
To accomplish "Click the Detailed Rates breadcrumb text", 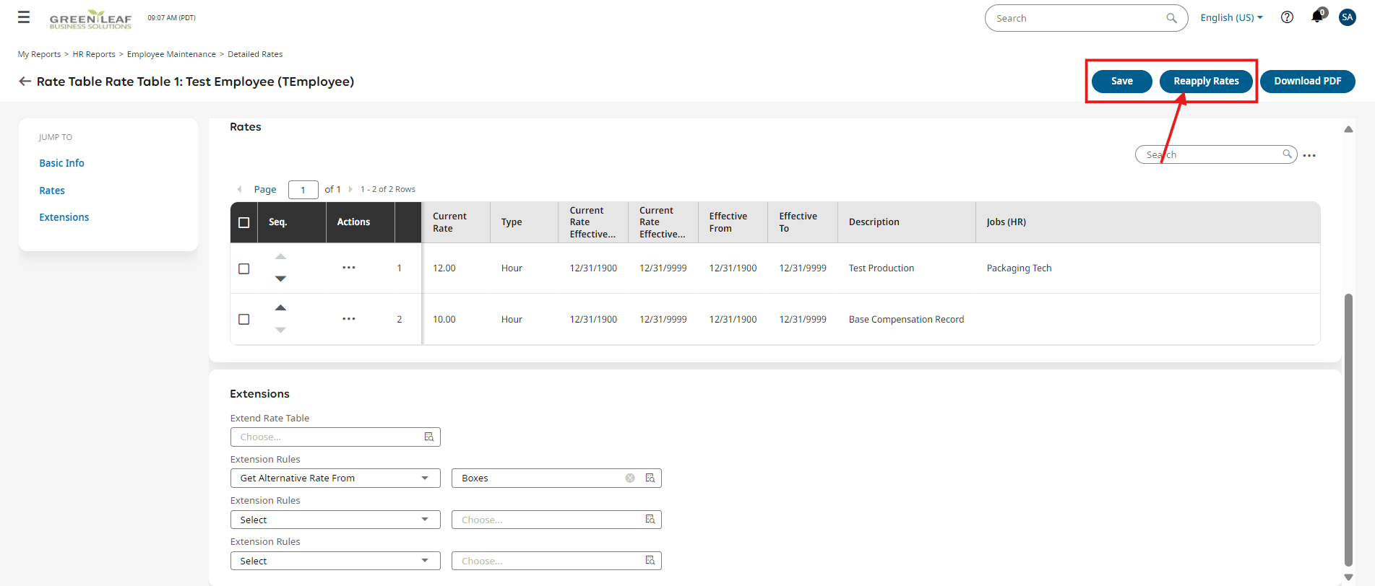I will pos(255,54).
